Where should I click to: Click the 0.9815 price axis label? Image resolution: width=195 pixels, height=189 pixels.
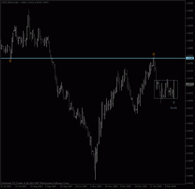pos(190,108)
